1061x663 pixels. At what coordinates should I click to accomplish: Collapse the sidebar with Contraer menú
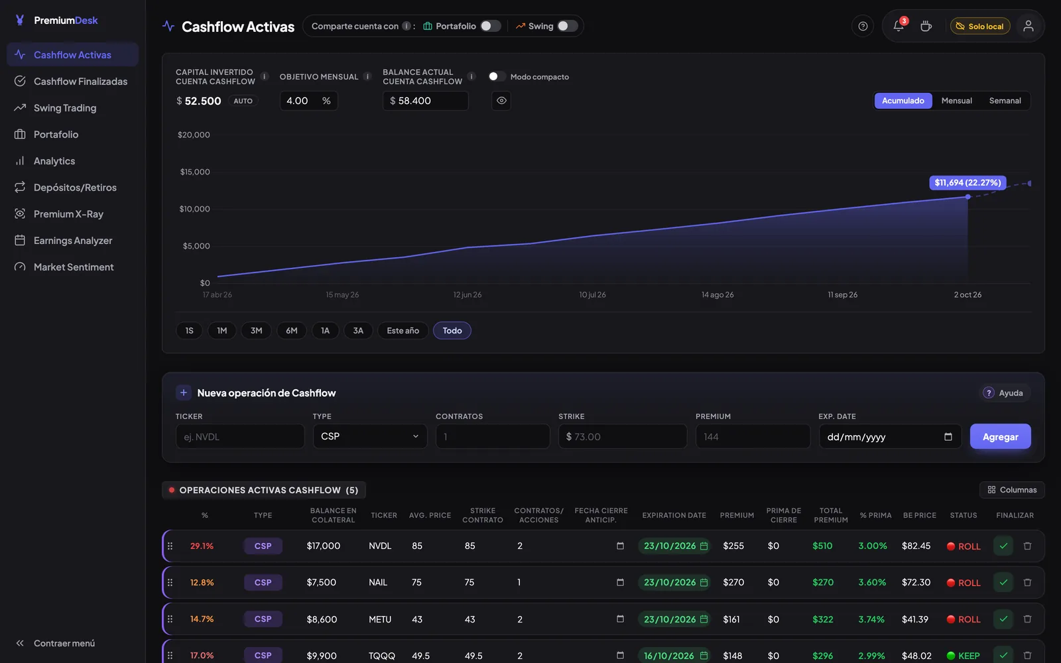tap(56, 643)
